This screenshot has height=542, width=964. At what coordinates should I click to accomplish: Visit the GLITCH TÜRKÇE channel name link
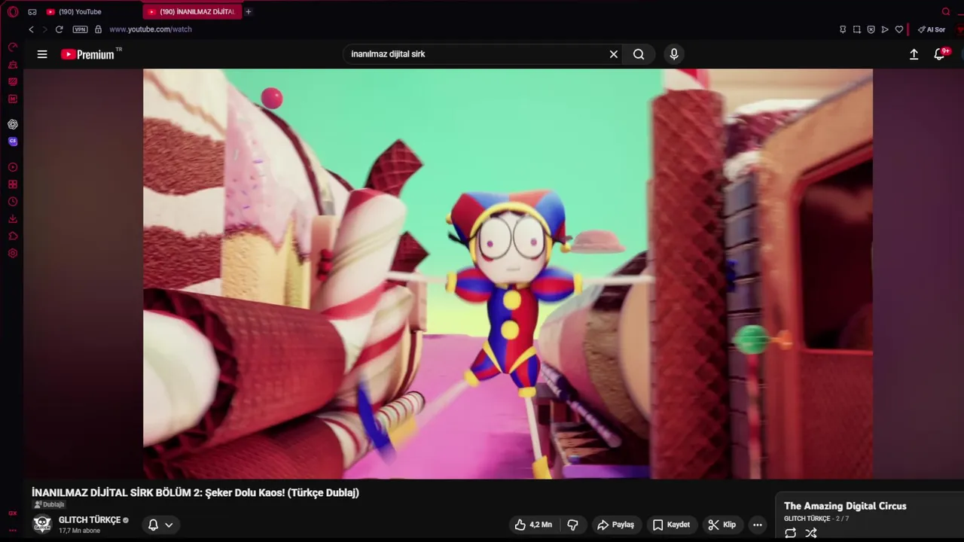[x=89, y=520]
